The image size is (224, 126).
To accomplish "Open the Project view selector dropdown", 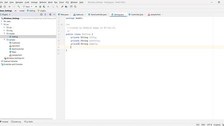I will (x=6, y=14).
